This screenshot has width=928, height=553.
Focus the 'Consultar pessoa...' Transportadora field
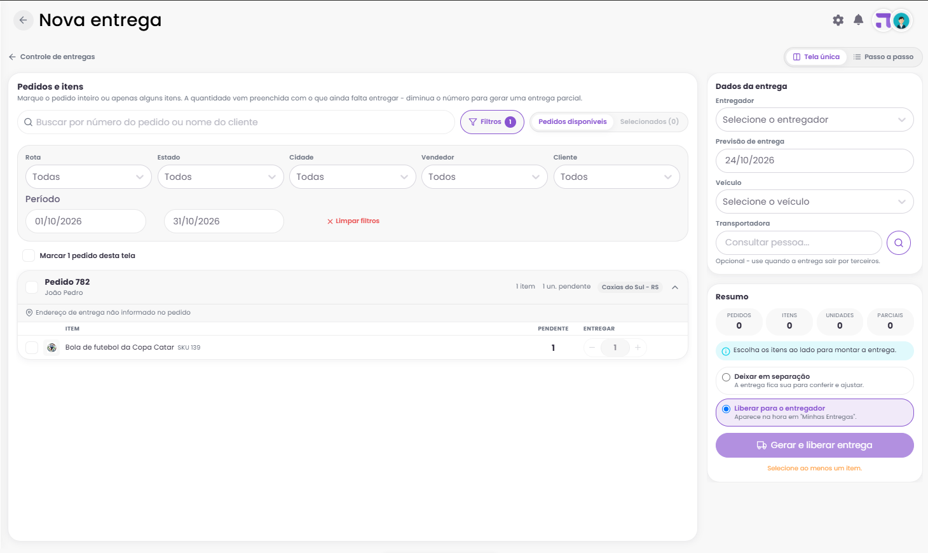point(799,243)
